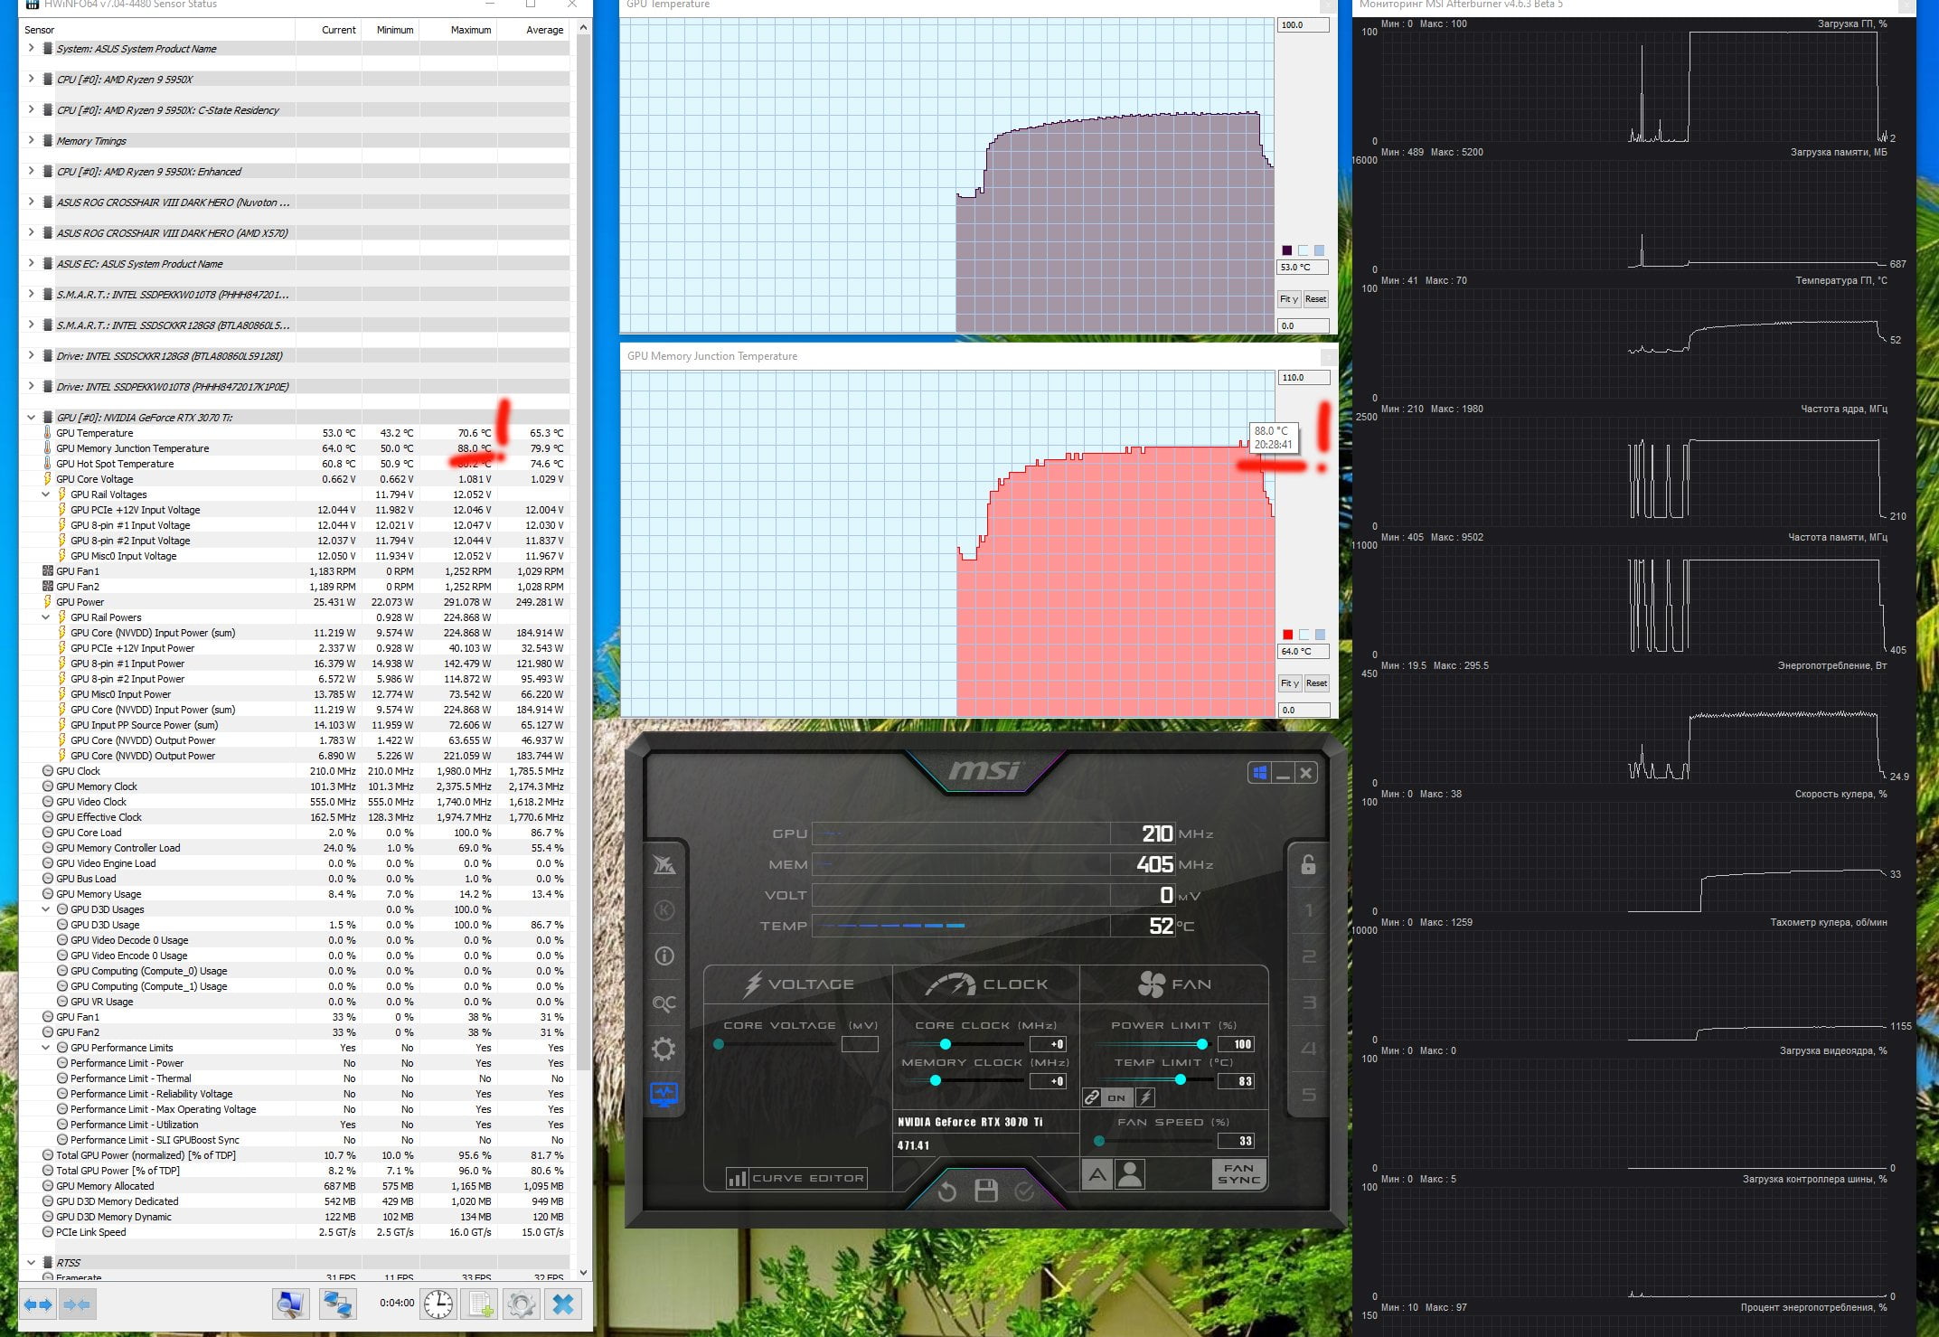Switch to the FAN tab in Afterburner

[1174, 984]
